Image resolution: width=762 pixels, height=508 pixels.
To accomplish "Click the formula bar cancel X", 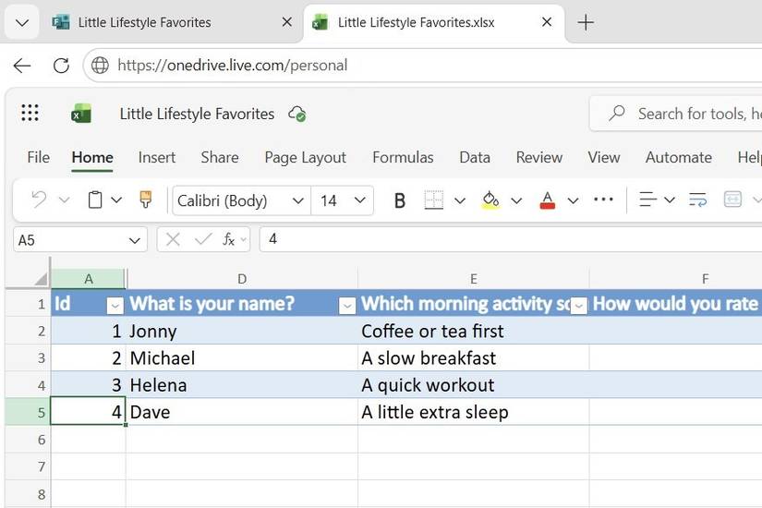I will click(x=173, y=239).
